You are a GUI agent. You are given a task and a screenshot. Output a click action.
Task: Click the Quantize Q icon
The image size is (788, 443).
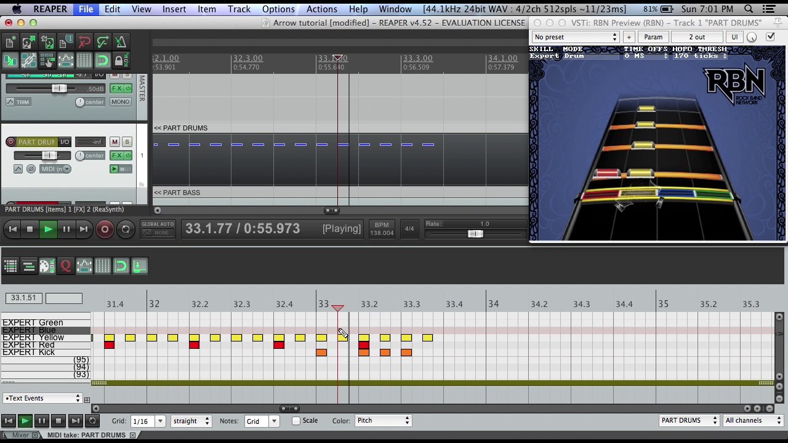[x=65, y=266]
